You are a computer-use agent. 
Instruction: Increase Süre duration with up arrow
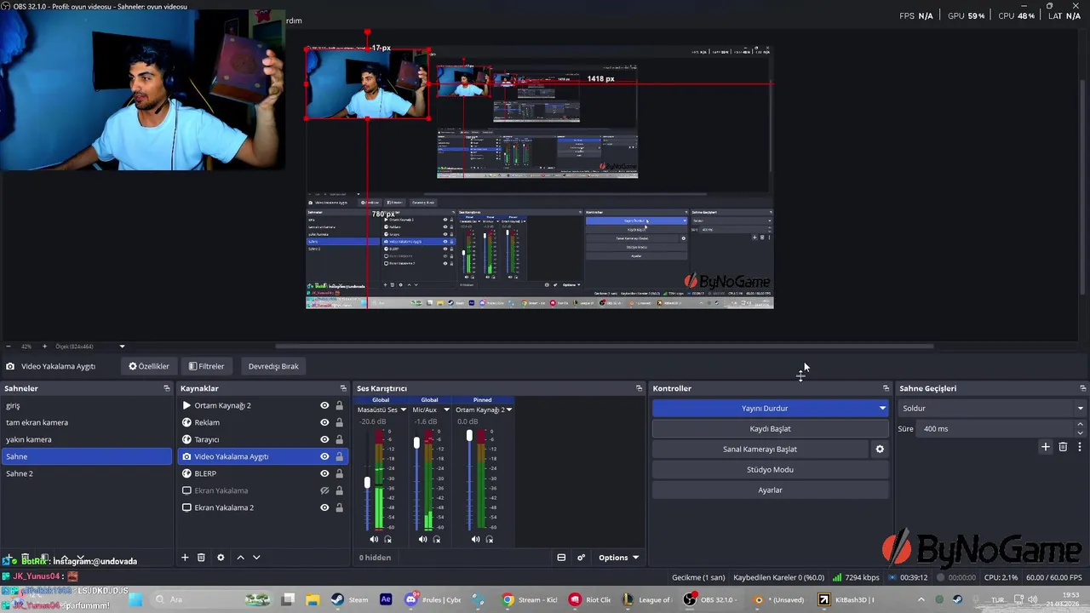pyautogui.click(x=1081, y=425)
